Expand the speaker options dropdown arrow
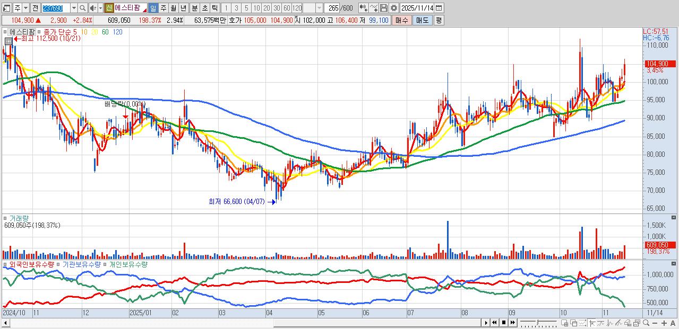Image resolution: width=679 pixels, height=329 pixels. [x=100, y=8]
